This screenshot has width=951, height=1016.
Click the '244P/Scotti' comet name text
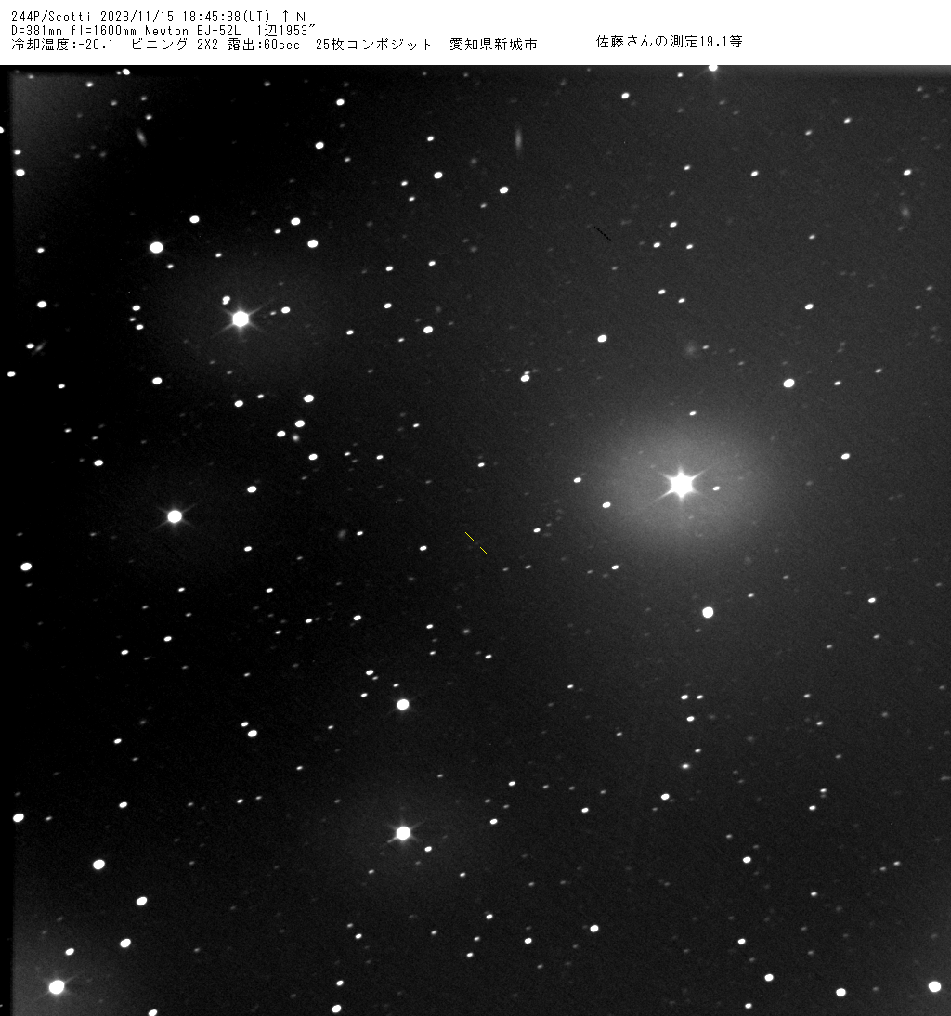(x=51, y=17)
